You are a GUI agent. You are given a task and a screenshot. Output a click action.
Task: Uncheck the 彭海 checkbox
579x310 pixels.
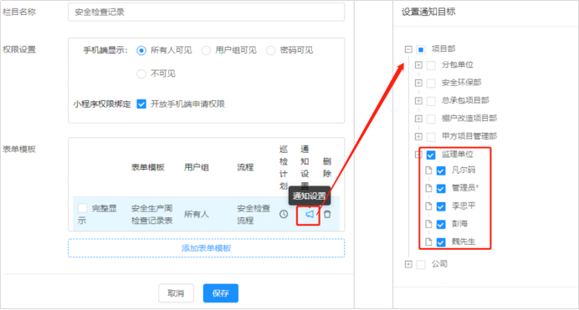coord(441,224)
